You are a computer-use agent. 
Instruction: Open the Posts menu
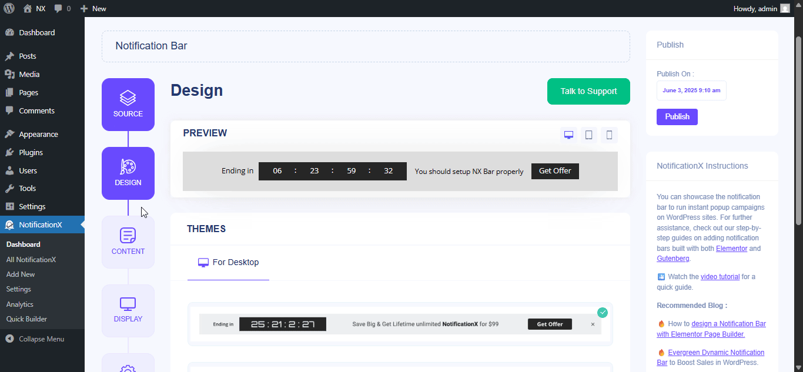(42, 56)
